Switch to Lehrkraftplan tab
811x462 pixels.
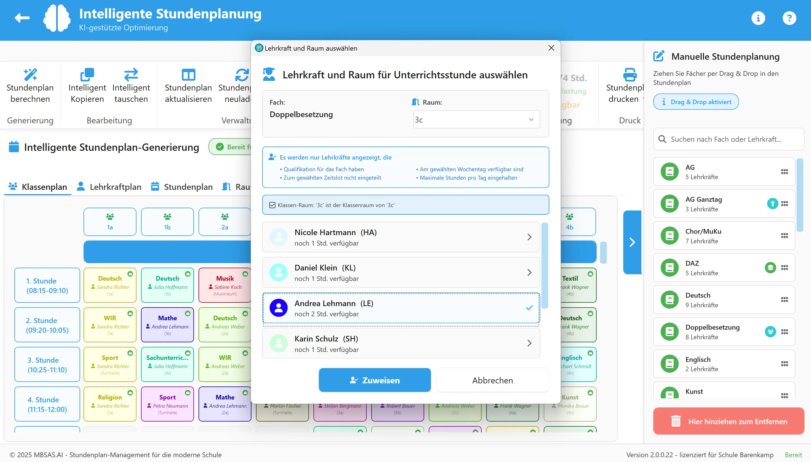pyautogui.click(x=109, y=186)
